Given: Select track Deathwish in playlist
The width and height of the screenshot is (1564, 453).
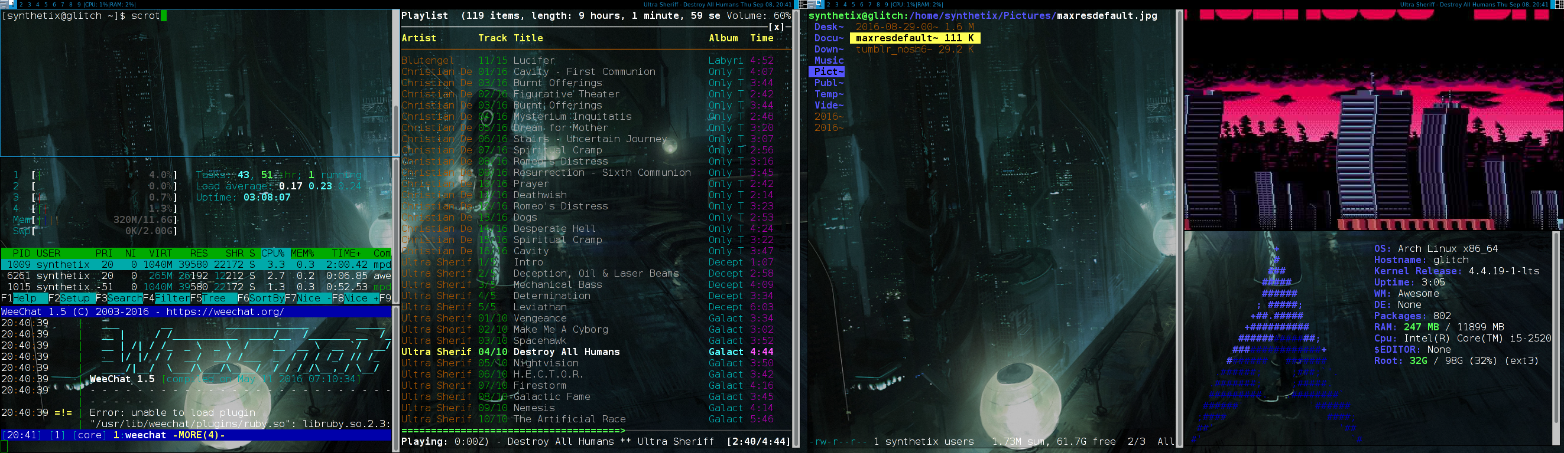Looking at the screenshot, I should coord(595,195).
